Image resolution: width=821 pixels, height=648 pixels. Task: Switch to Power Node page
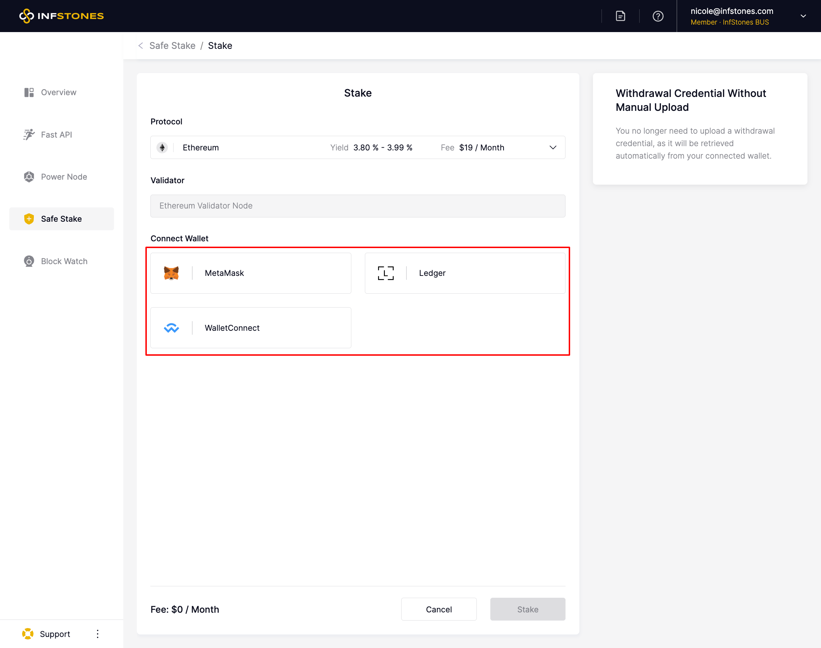(64, 177)
